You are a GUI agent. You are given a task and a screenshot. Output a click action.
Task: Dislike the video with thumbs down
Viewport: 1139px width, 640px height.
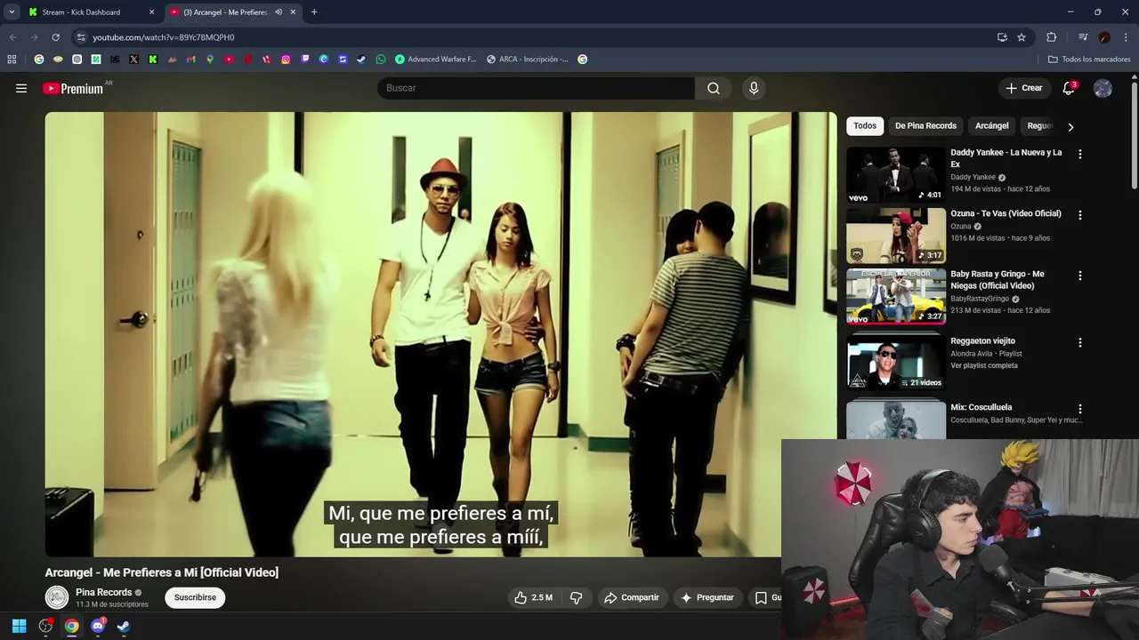pos(577,597)
